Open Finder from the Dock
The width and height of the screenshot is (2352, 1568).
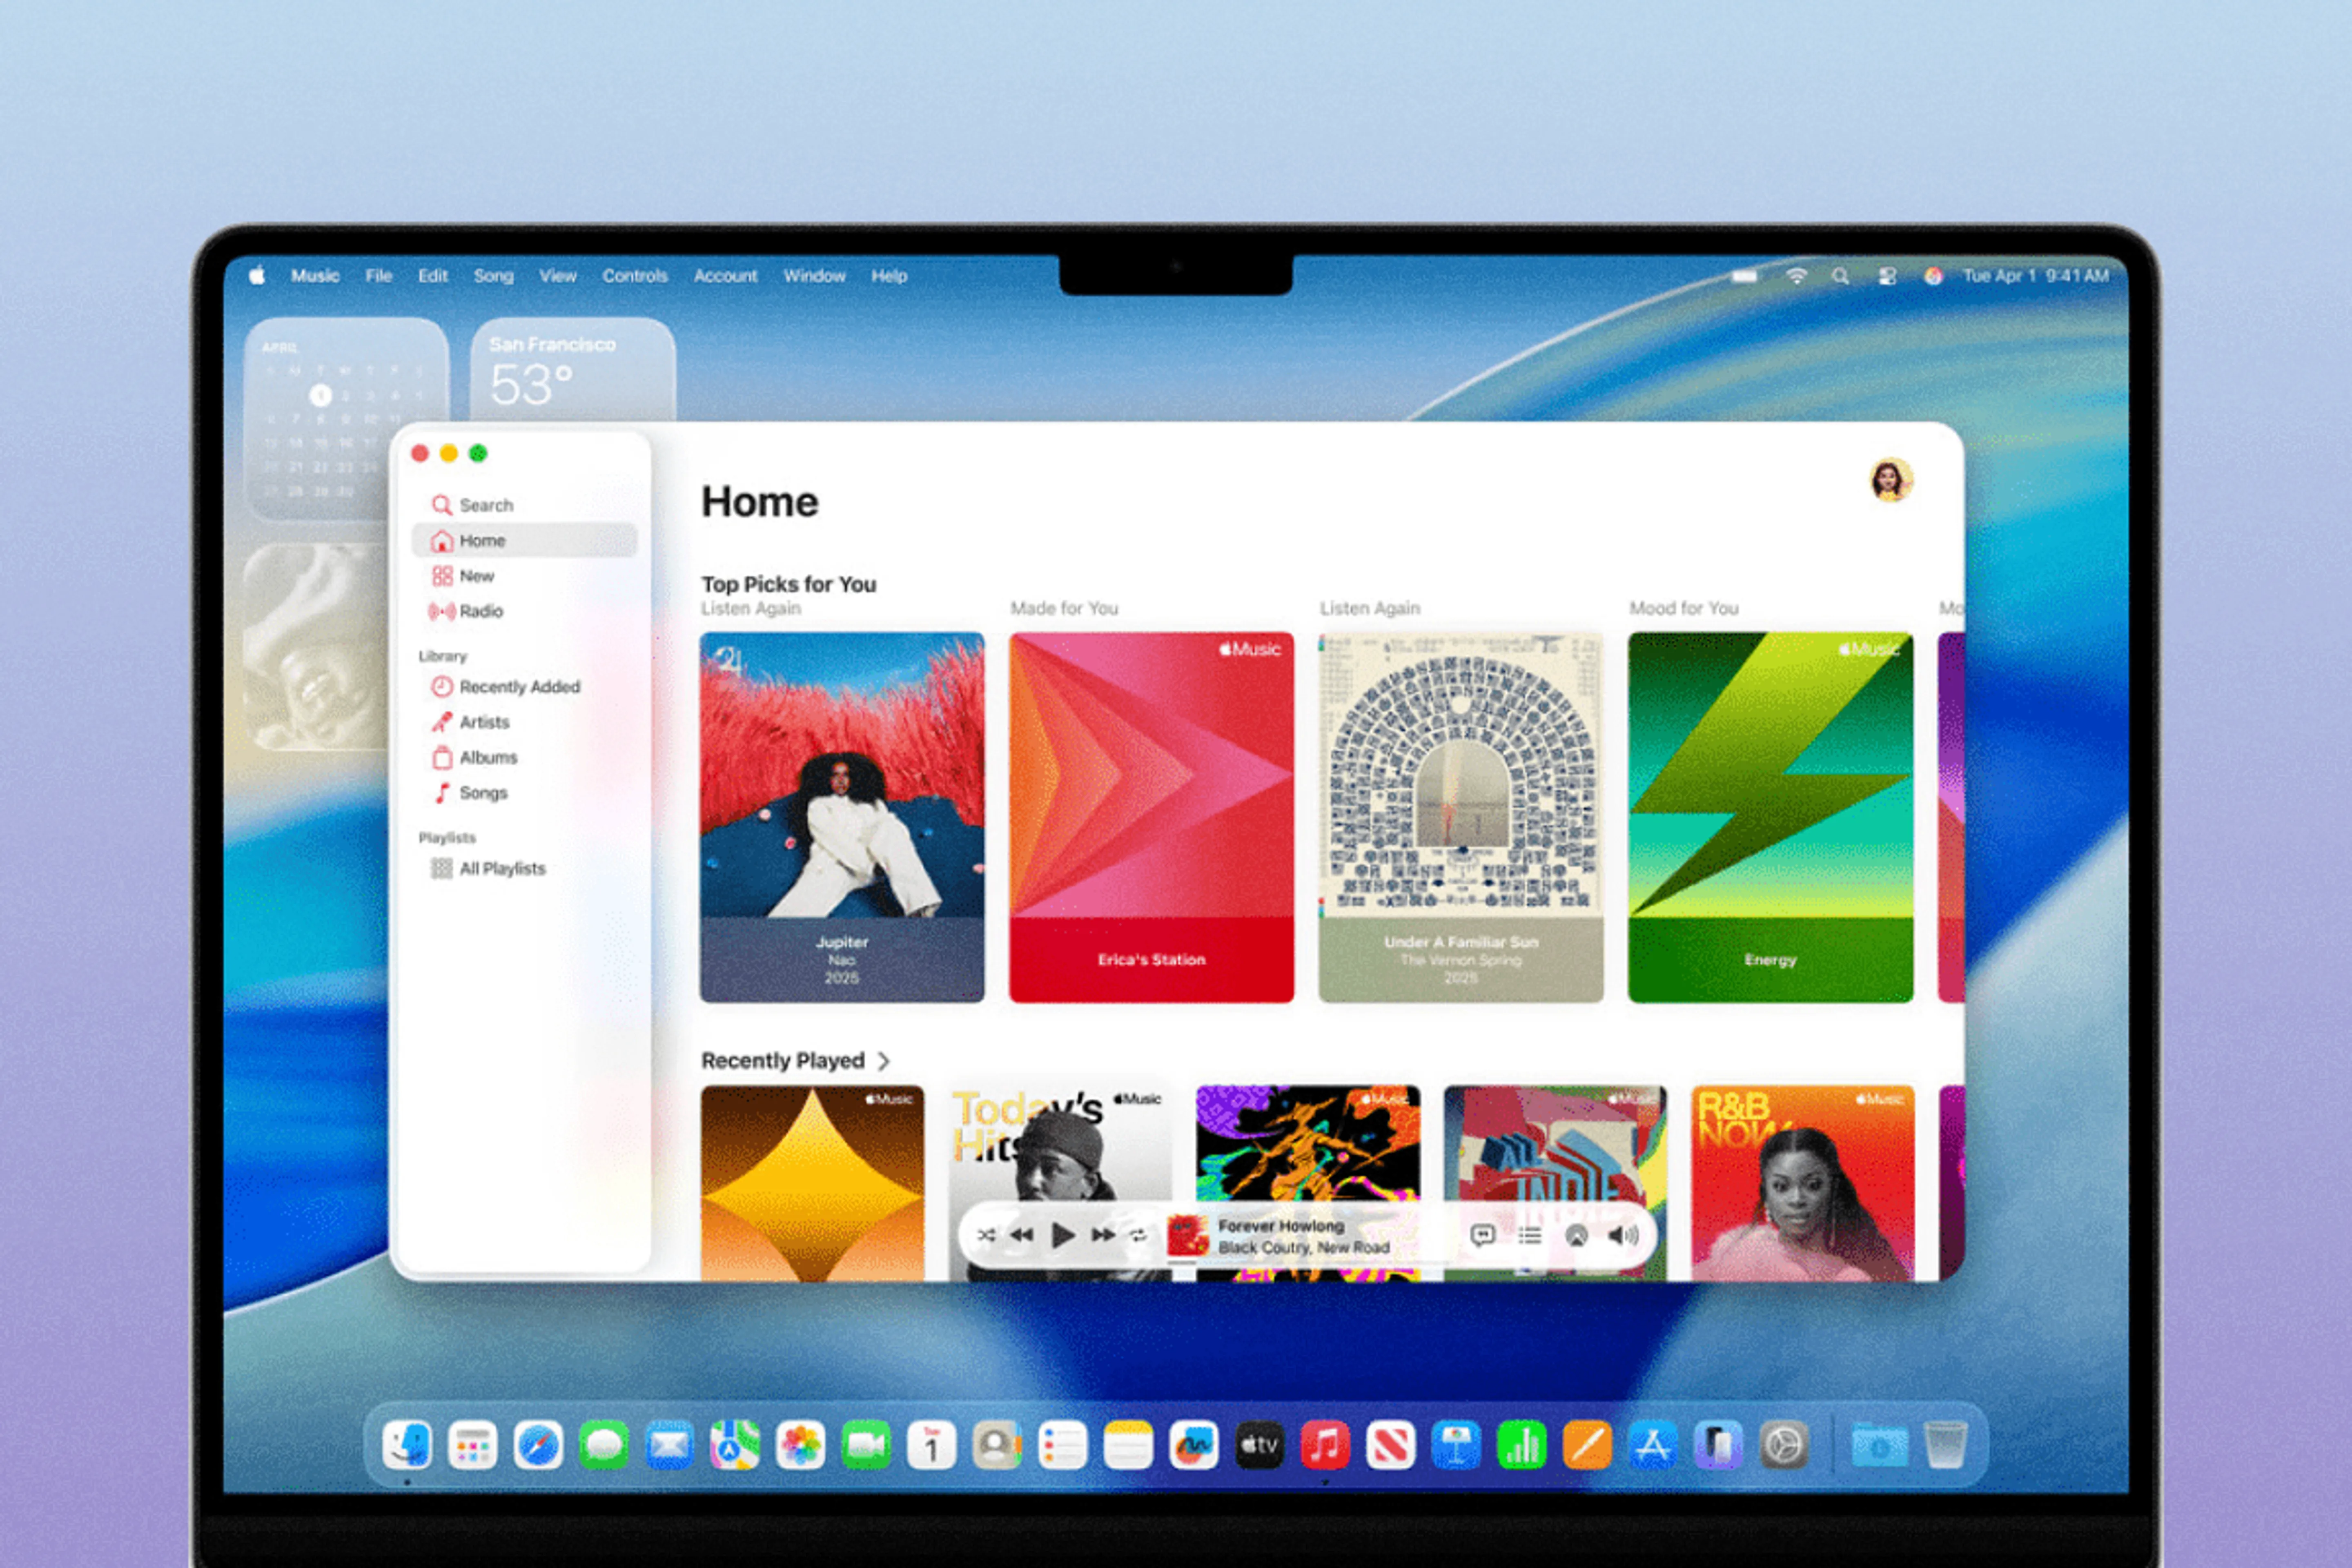click(x=407, y=1445)
